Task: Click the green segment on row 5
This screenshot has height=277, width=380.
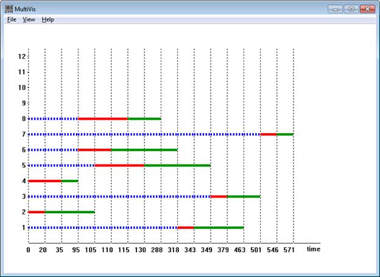Action: click(177, 165)
